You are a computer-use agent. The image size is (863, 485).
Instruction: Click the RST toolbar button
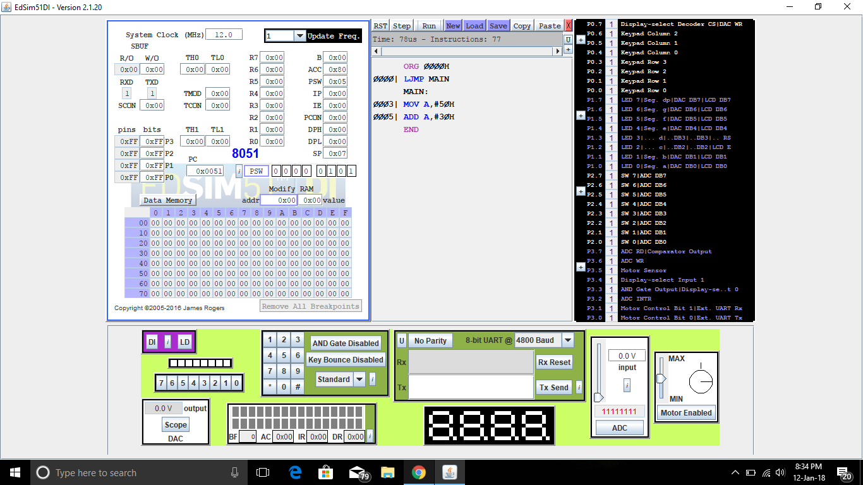point(380,25)
